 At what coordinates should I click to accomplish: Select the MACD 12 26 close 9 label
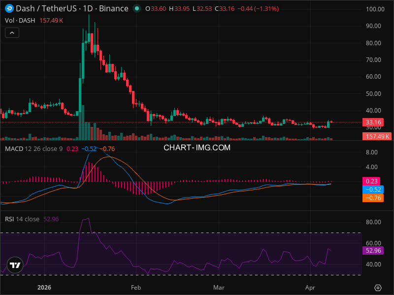coord(33,149)
